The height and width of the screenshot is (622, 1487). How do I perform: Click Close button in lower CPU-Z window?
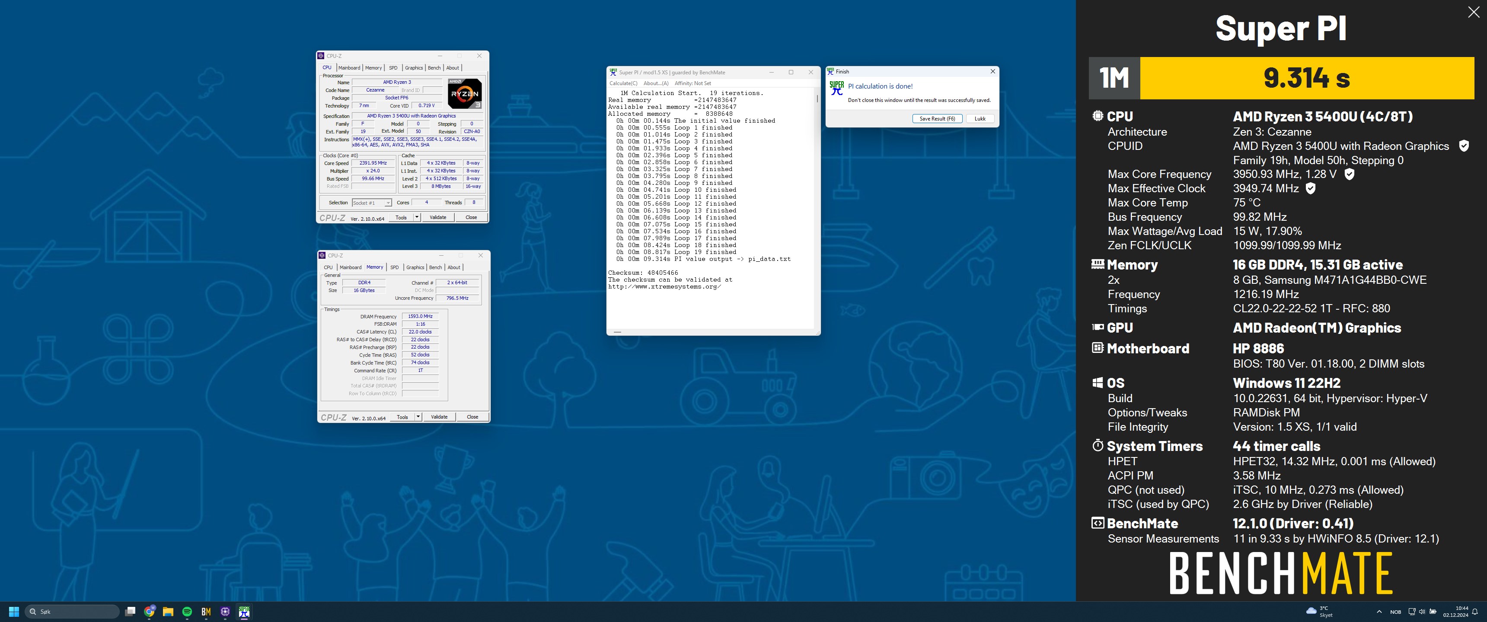click(472, 416)
